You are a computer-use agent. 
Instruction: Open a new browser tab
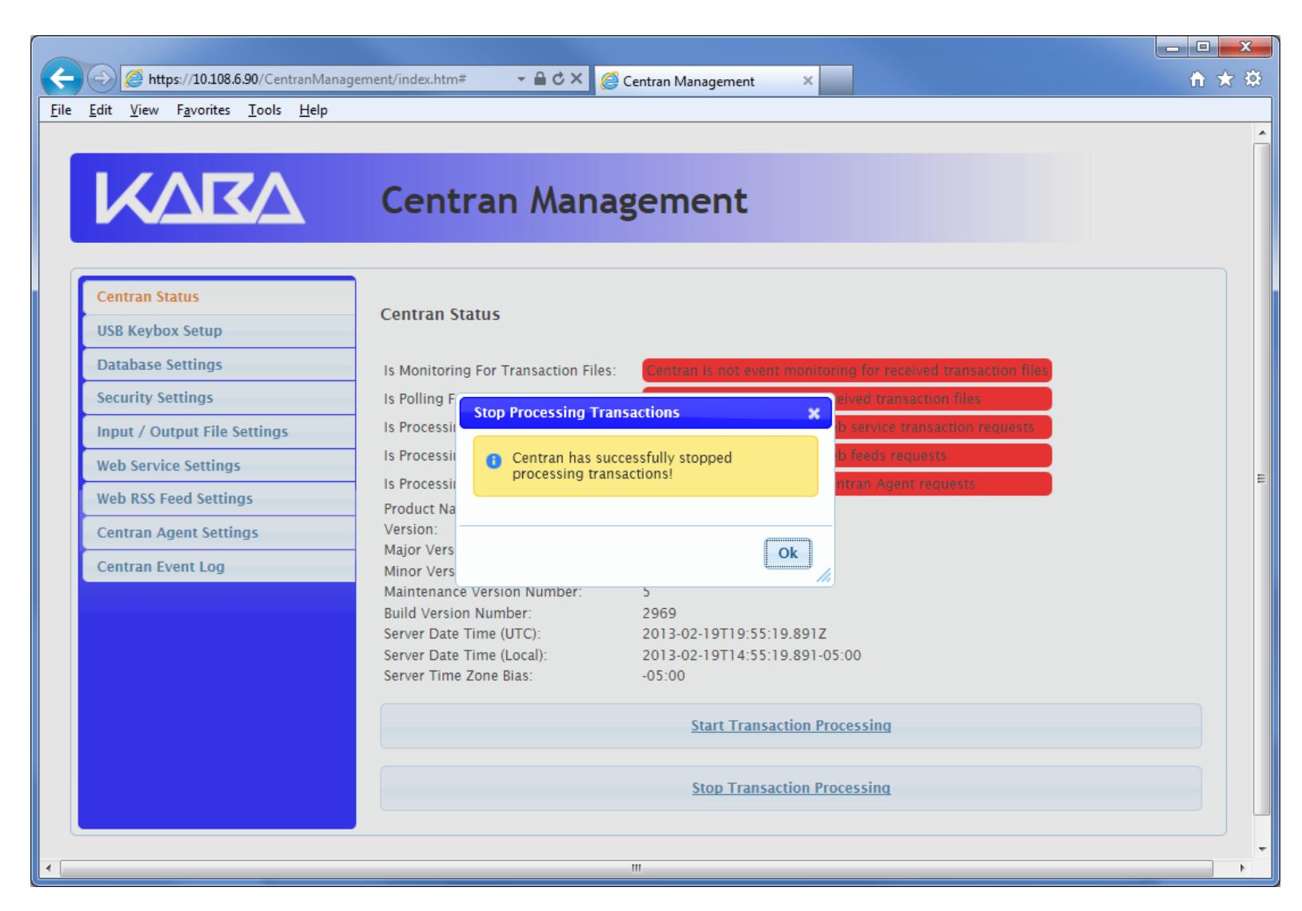(837, 81)
